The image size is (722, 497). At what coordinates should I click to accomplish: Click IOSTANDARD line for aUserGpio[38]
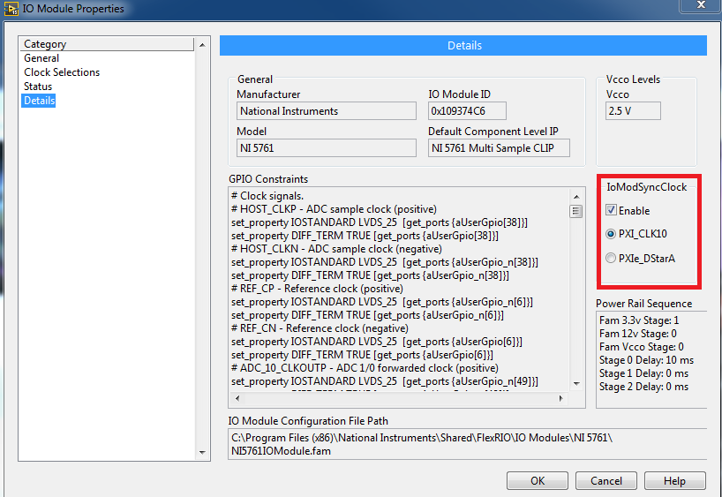click(x=380, y=222)
